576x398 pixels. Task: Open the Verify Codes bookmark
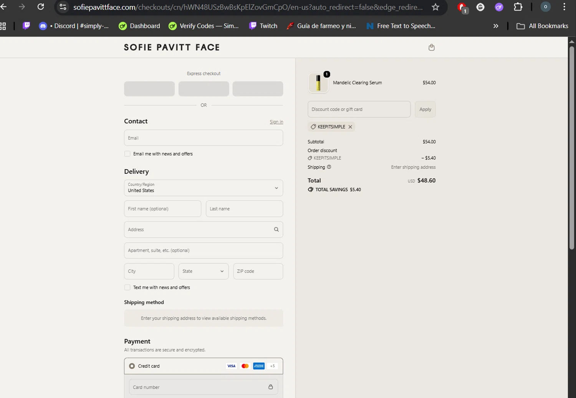[x=204, y=26]
